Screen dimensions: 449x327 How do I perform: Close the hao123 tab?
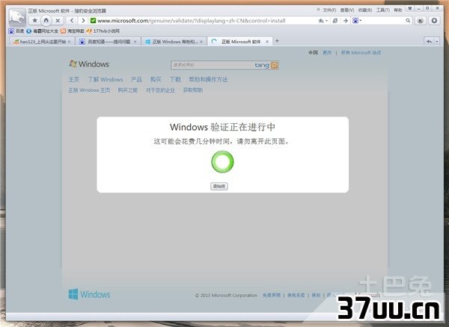pyautogui.click(x=70, y=42)
